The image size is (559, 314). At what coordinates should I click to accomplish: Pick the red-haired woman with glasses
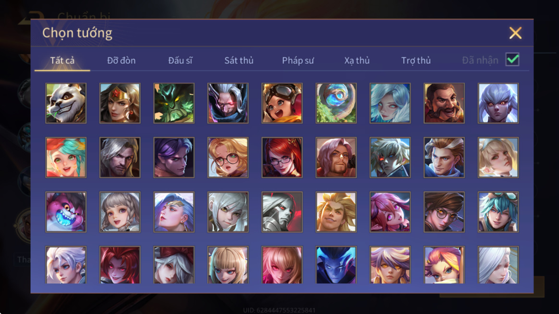(x=282, y=158)
